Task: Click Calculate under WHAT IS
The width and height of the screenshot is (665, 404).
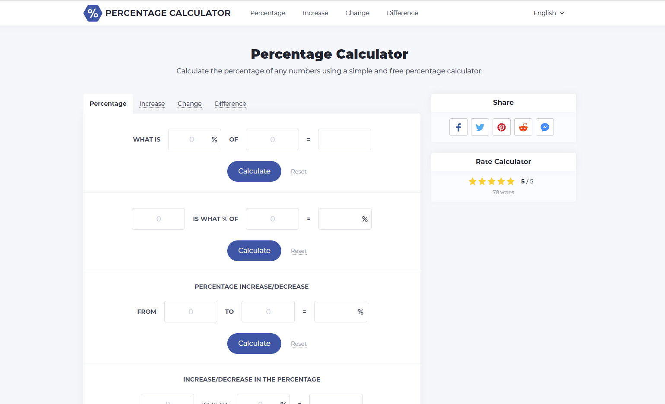Action: (x=254, y=171)
